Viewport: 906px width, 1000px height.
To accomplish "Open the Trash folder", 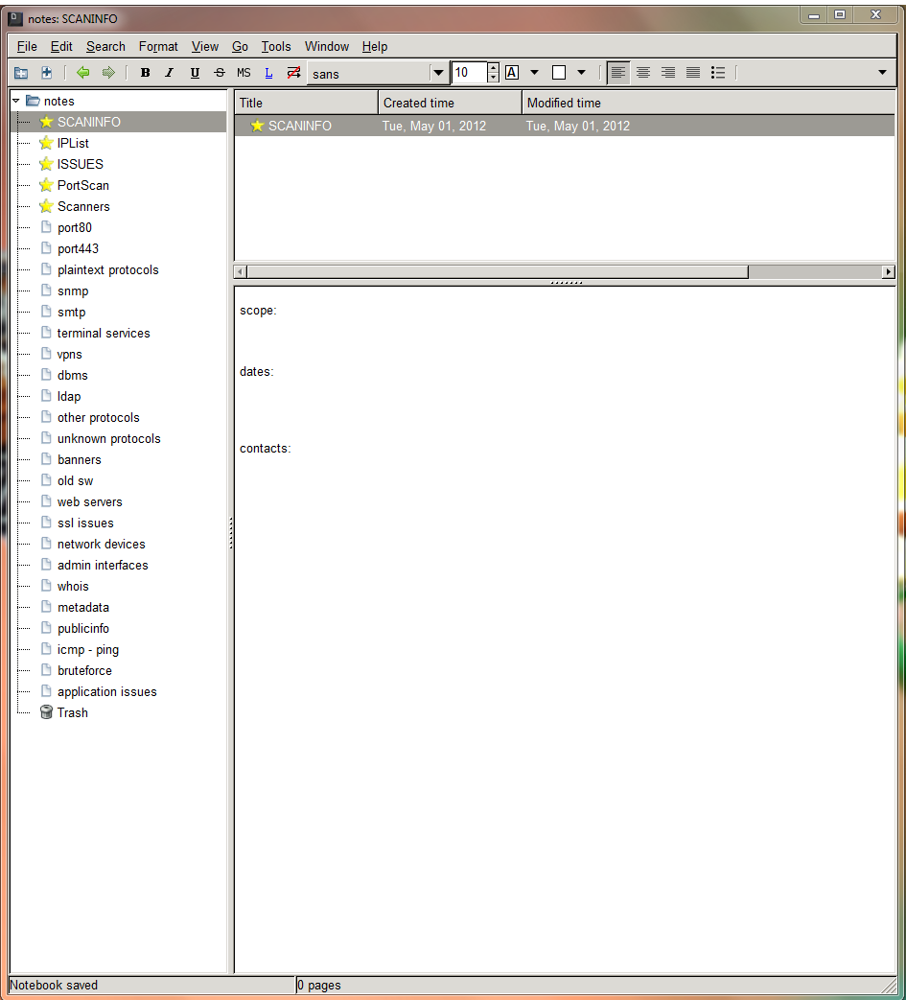I will point(73,712).
